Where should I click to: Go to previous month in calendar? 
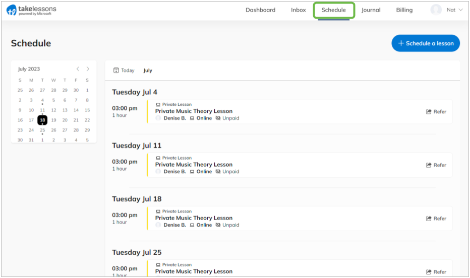[78, 69]
